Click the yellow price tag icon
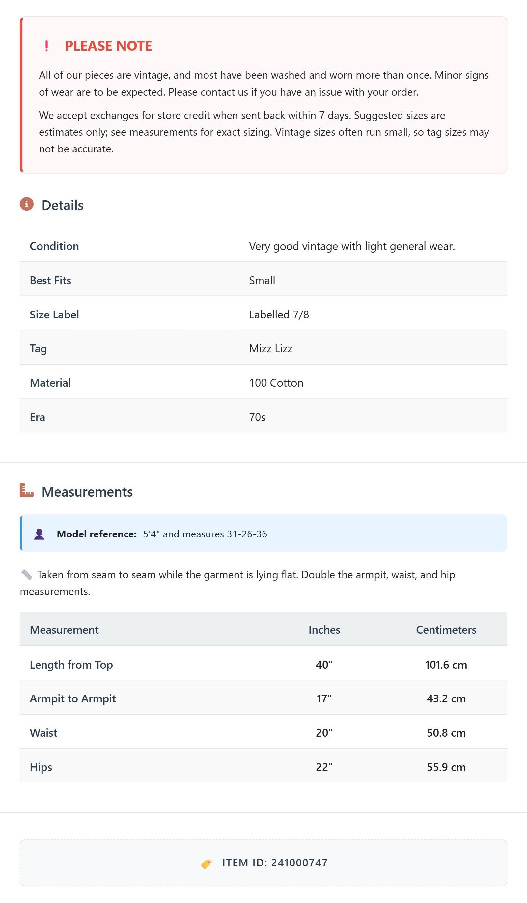Image resolution: width=527 pixels, height=903 pixels. [207, 863]
